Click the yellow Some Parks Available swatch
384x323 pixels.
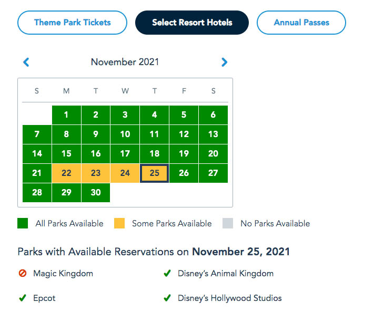119,223
